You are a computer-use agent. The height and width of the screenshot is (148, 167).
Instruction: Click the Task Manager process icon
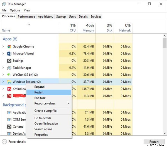(x=9, y=68)
